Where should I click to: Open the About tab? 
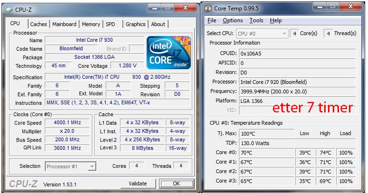pyautogui.click(x=158, y=24)
